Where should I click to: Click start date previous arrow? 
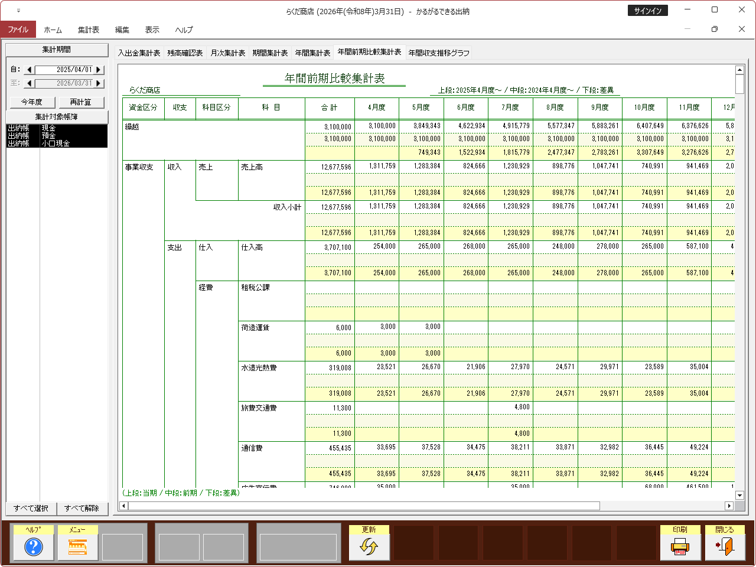pos(30,70)
